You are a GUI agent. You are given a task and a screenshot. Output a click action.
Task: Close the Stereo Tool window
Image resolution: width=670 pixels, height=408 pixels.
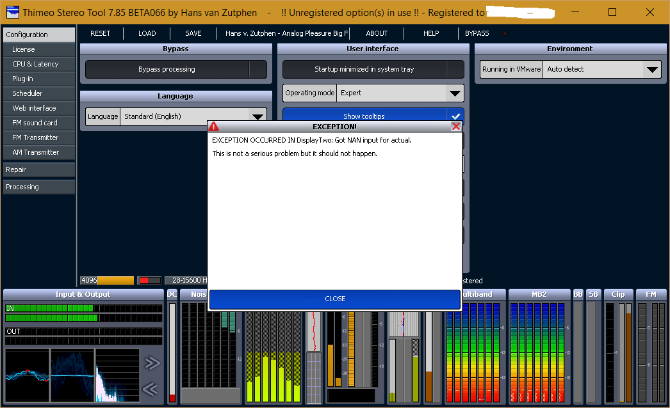(650, 12)
